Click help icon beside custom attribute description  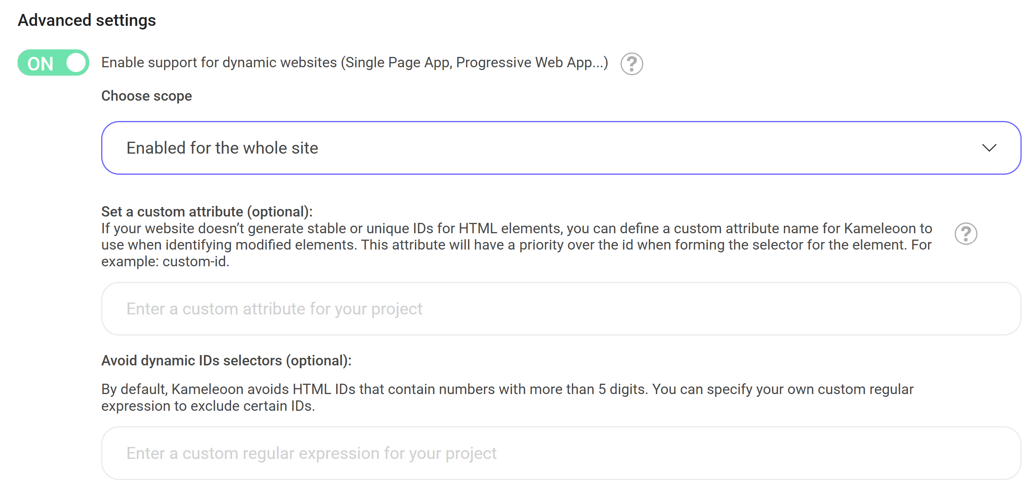click(x=965, y=234)
